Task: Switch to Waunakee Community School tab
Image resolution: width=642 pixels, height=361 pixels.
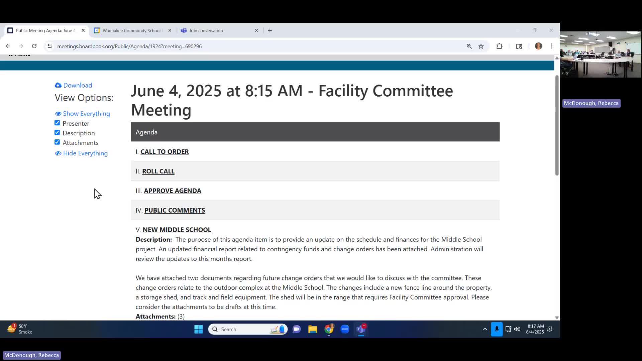Action: click(x=131, y=30)
